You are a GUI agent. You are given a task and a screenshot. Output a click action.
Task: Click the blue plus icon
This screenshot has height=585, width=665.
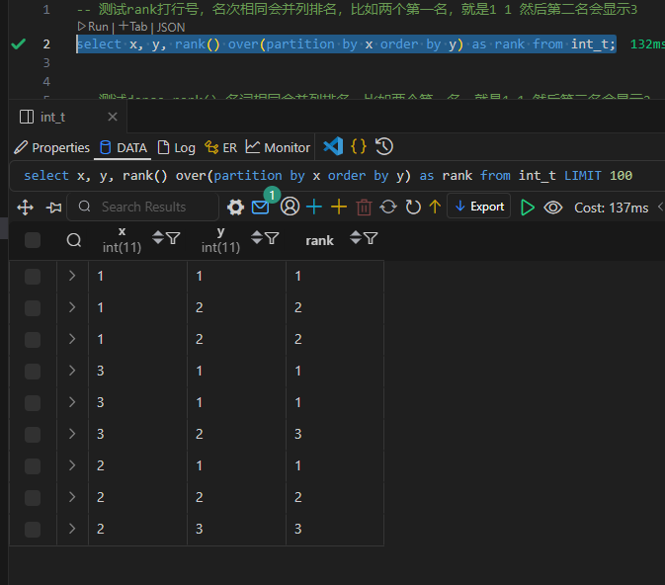314,207
